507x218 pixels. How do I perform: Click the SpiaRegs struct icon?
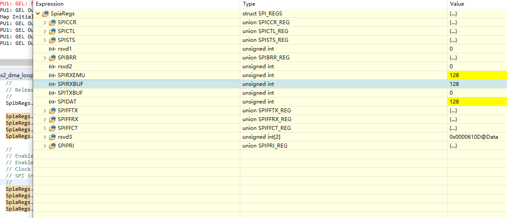45,14
